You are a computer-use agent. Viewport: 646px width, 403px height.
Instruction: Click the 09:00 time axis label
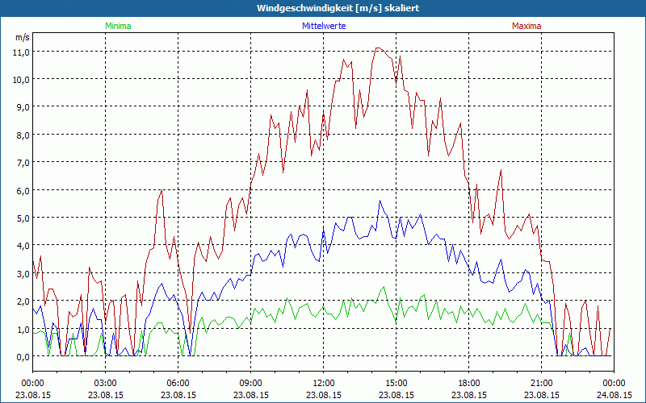click(250, 384)
